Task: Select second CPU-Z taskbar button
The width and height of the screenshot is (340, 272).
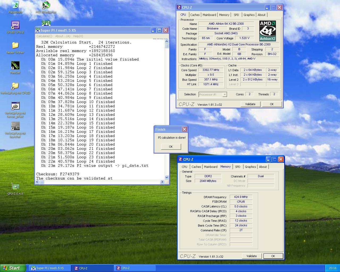Action: coord(135,268)
